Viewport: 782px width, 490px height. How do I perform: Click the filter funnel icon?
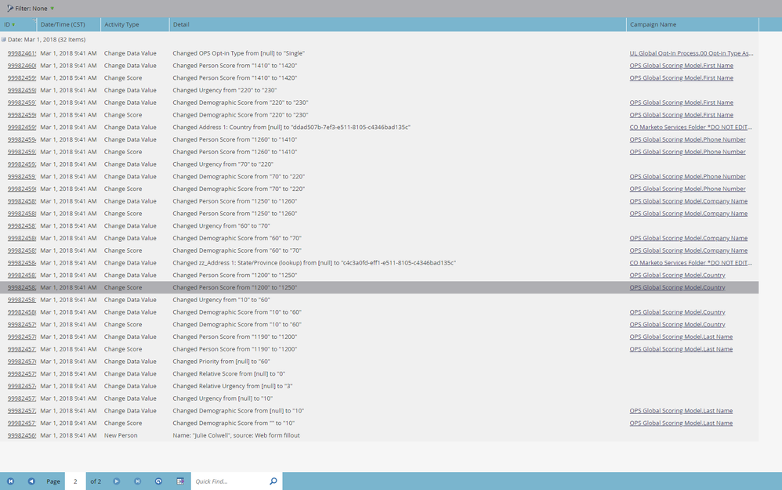tap(10, 9)
